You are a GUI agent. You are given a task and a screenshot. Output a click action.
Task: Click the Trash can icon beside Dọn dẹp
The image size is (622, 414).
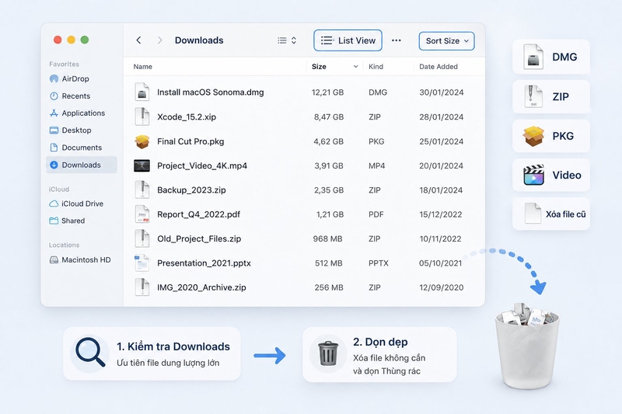[x=328, y=353]
